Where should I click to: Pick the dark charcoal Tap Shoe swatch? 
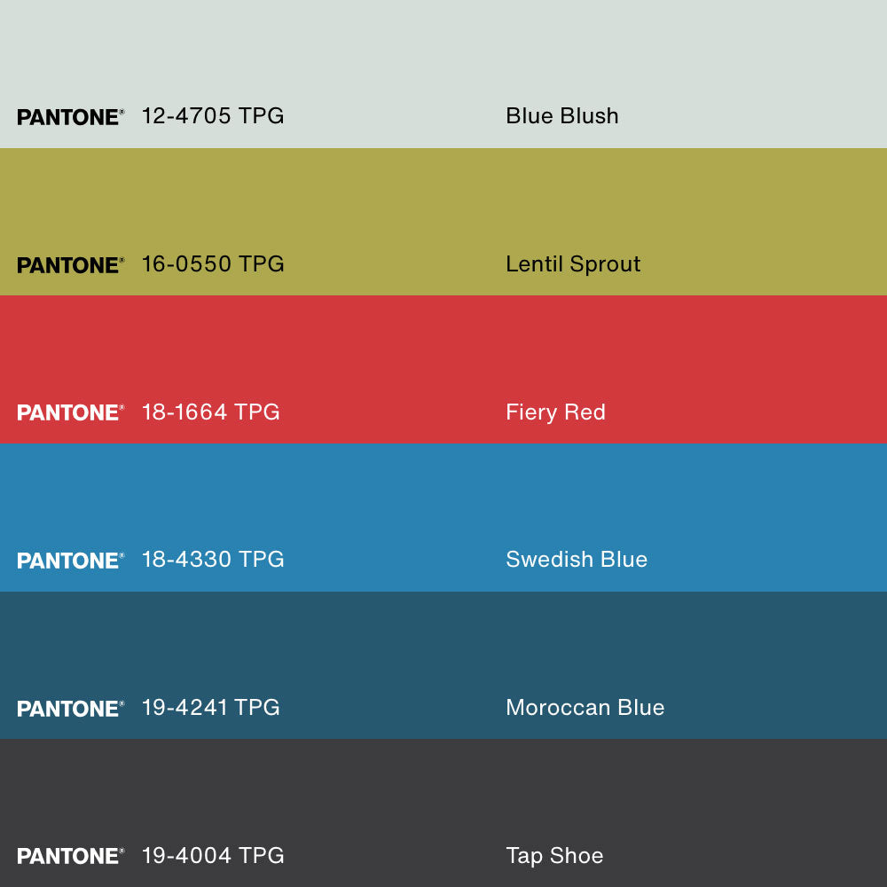443,789
